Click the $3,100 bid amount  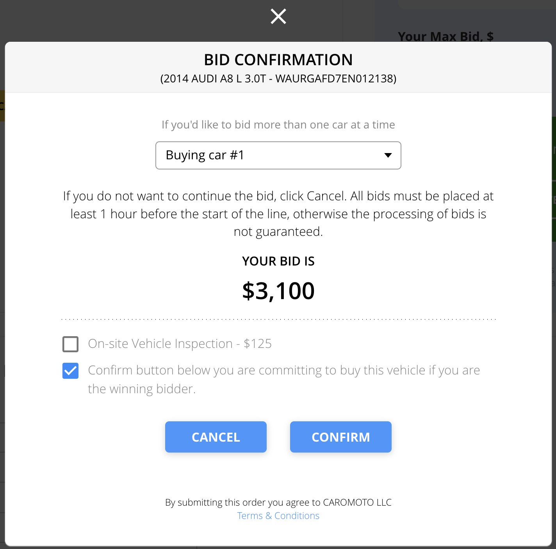[x=278, y=291]
